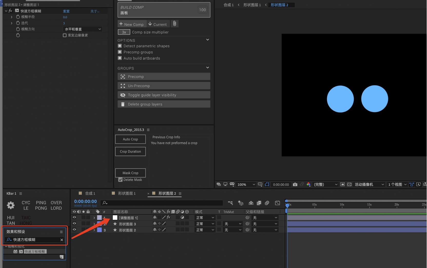Image resolution: width=427 pixels, height=268 pixels.
Task: Click the label color of 形状图层 2
Action: (99, 230)
